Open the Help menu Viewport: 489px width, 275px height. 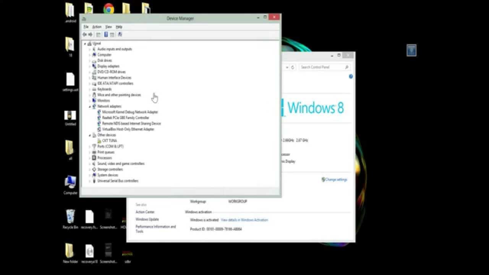tap(119, 27)
